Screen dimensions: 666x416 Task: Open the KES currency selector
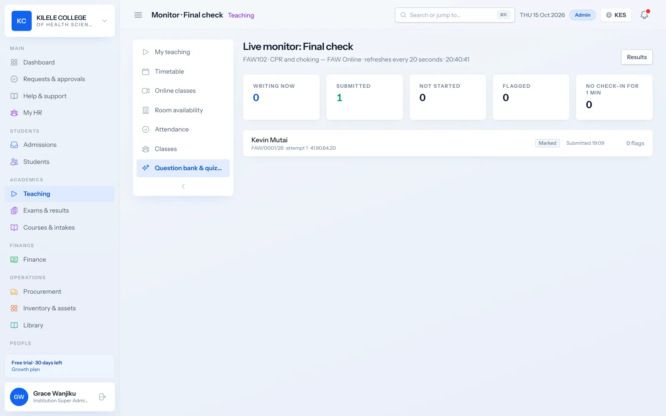coord(616,15)
